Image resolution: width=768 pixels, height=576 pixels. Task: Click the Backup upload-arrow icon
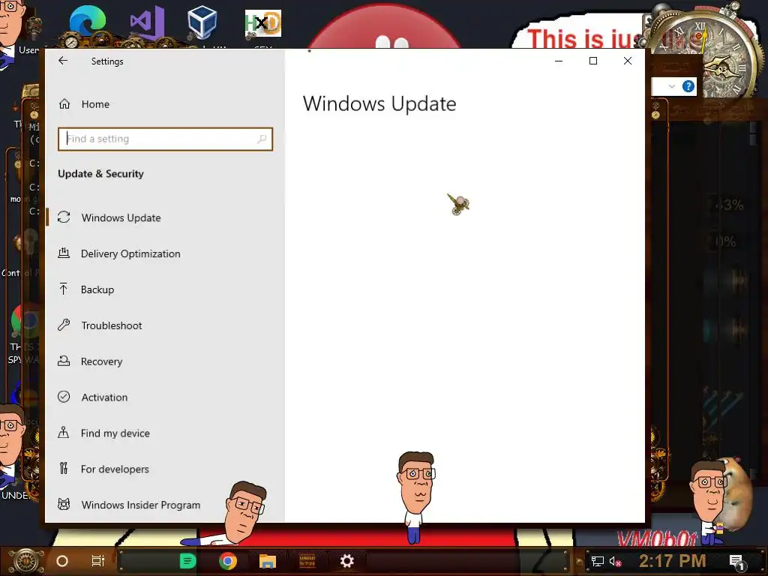pyautogui.click(x=63, y=289)
